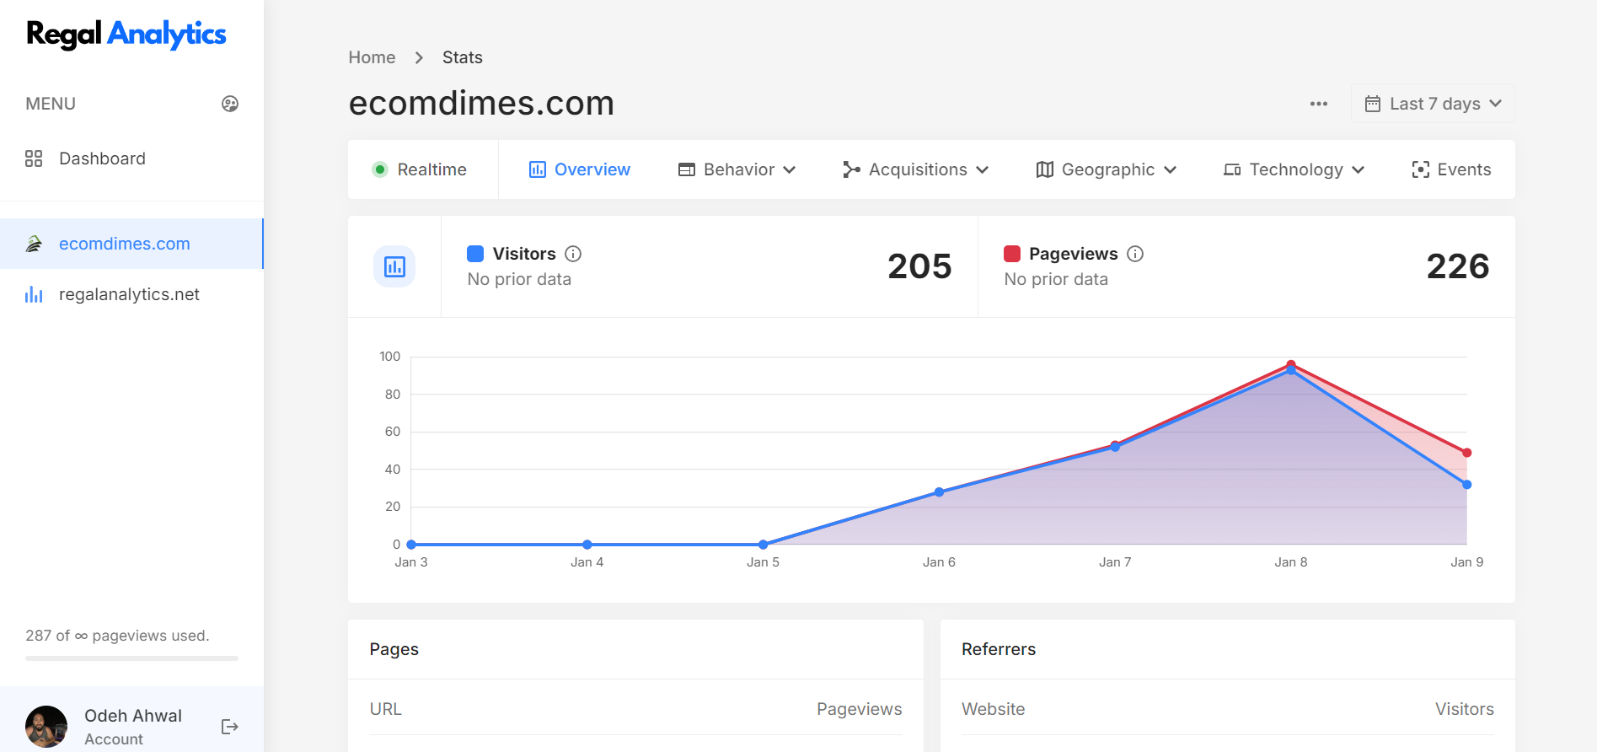Click the Technology devices icon
The image size is (1597, 752).
click(1232, 169)
